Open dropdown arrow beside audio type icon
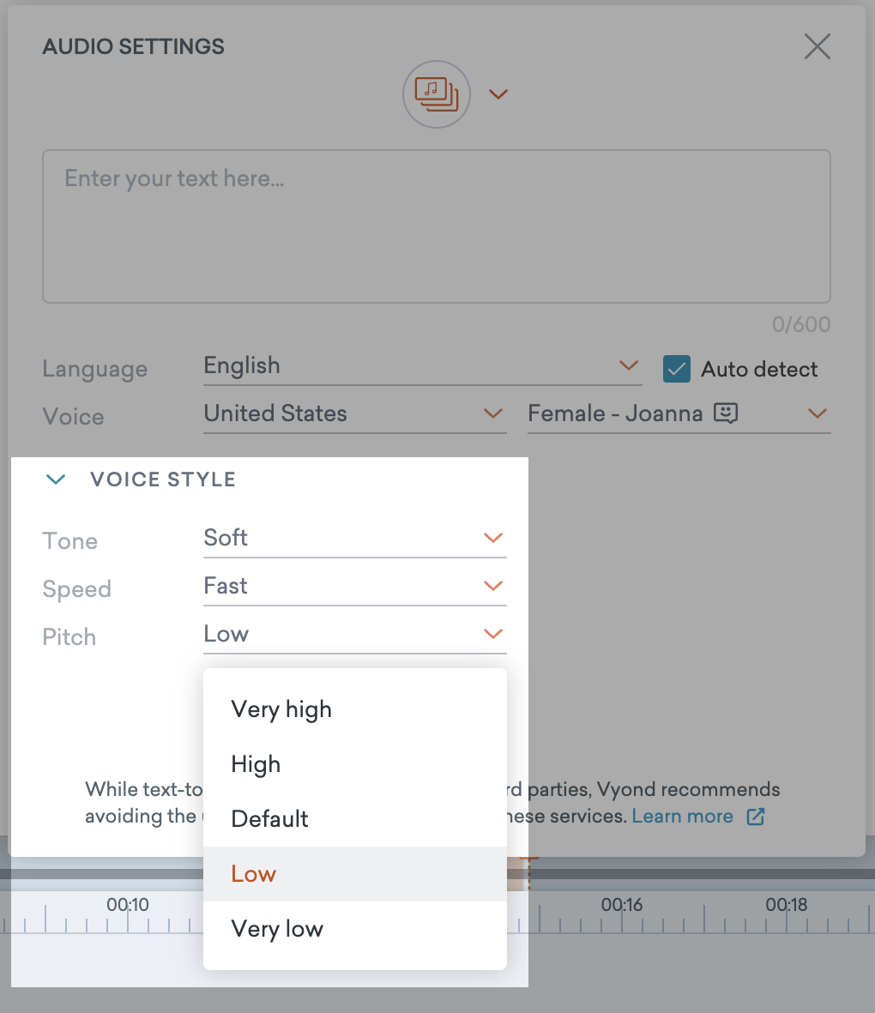 498,94
